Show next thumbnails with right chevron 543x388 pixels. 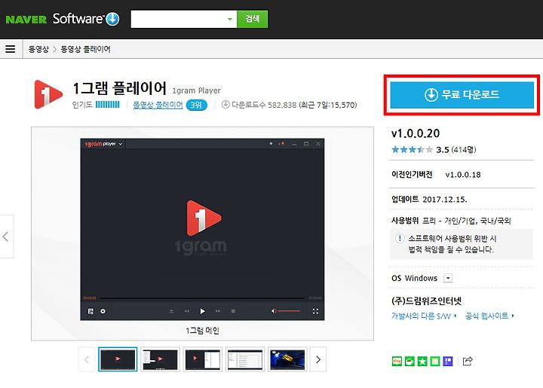318,359
